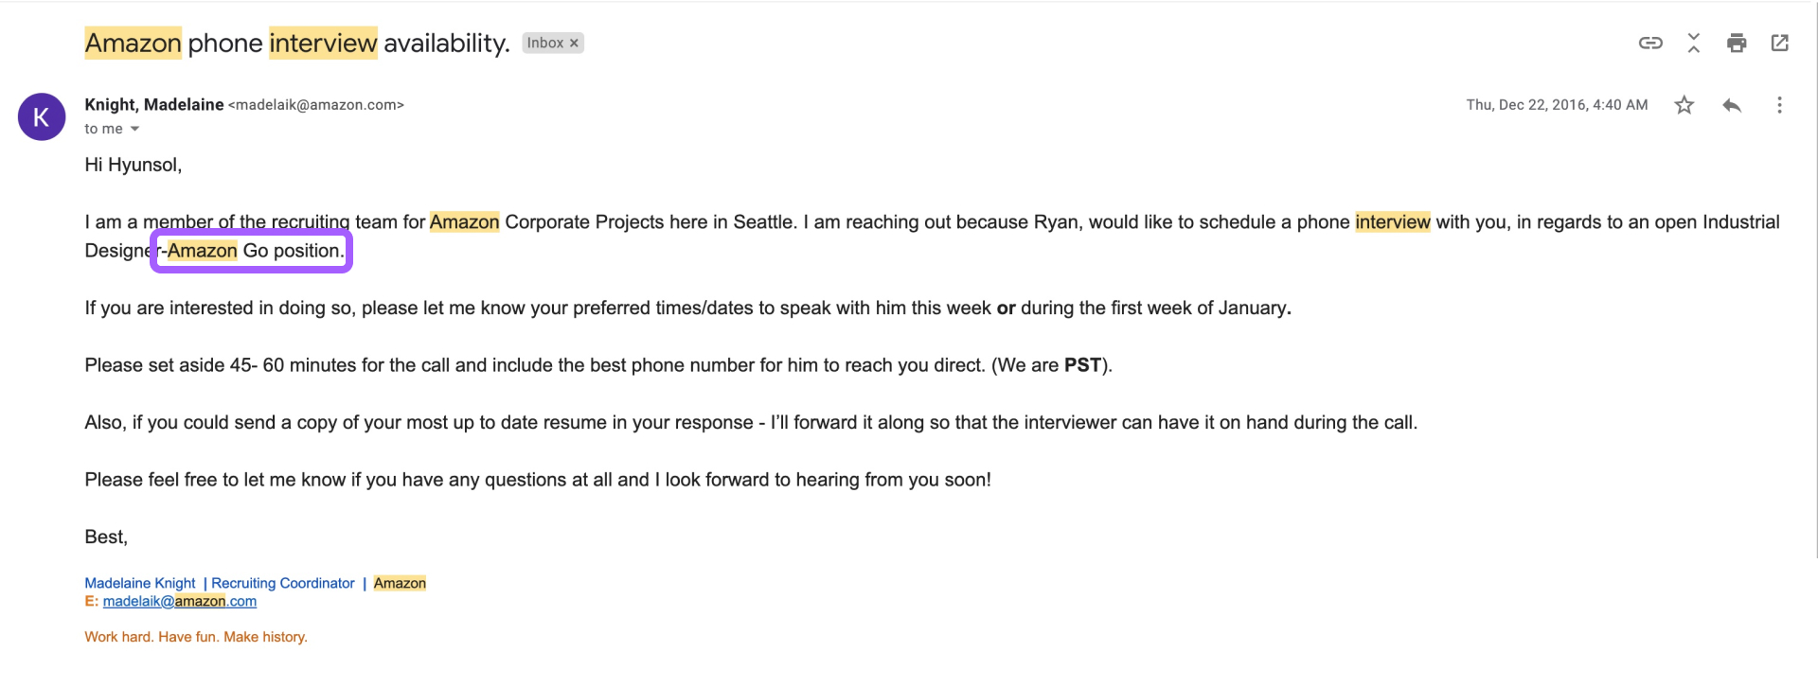Expand the 'to me' recipient details arrow

coord(134,129)
